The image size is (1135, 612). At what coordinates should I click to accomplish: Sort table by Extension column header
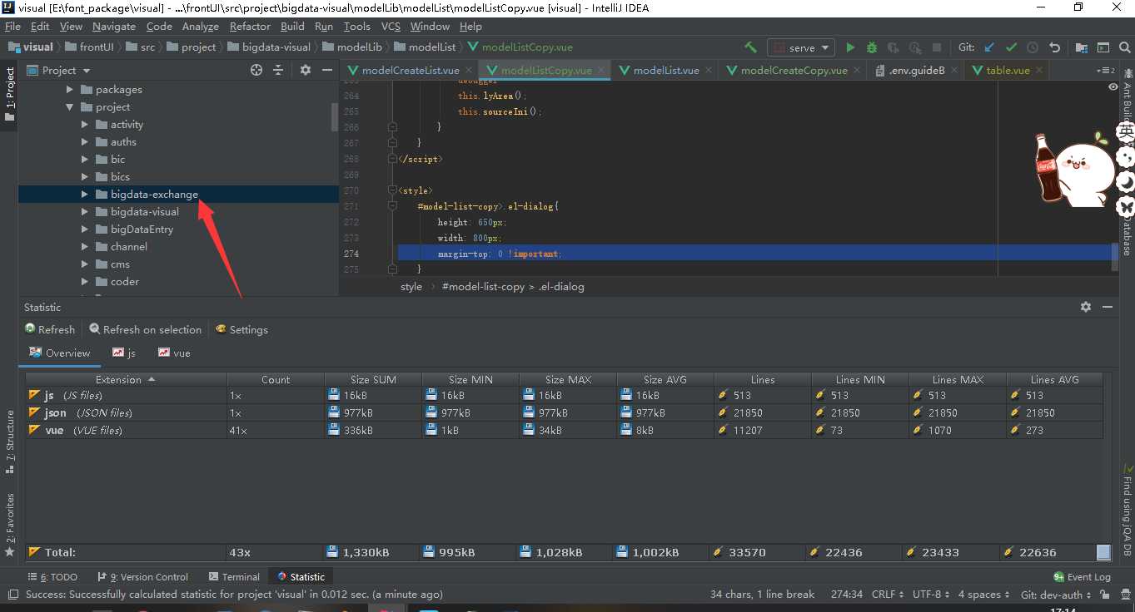click(126, 379)
